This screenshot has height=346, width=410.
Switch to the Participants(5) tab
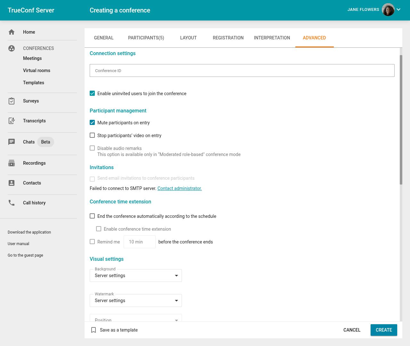pyautogui.click(x=146, y=38)
